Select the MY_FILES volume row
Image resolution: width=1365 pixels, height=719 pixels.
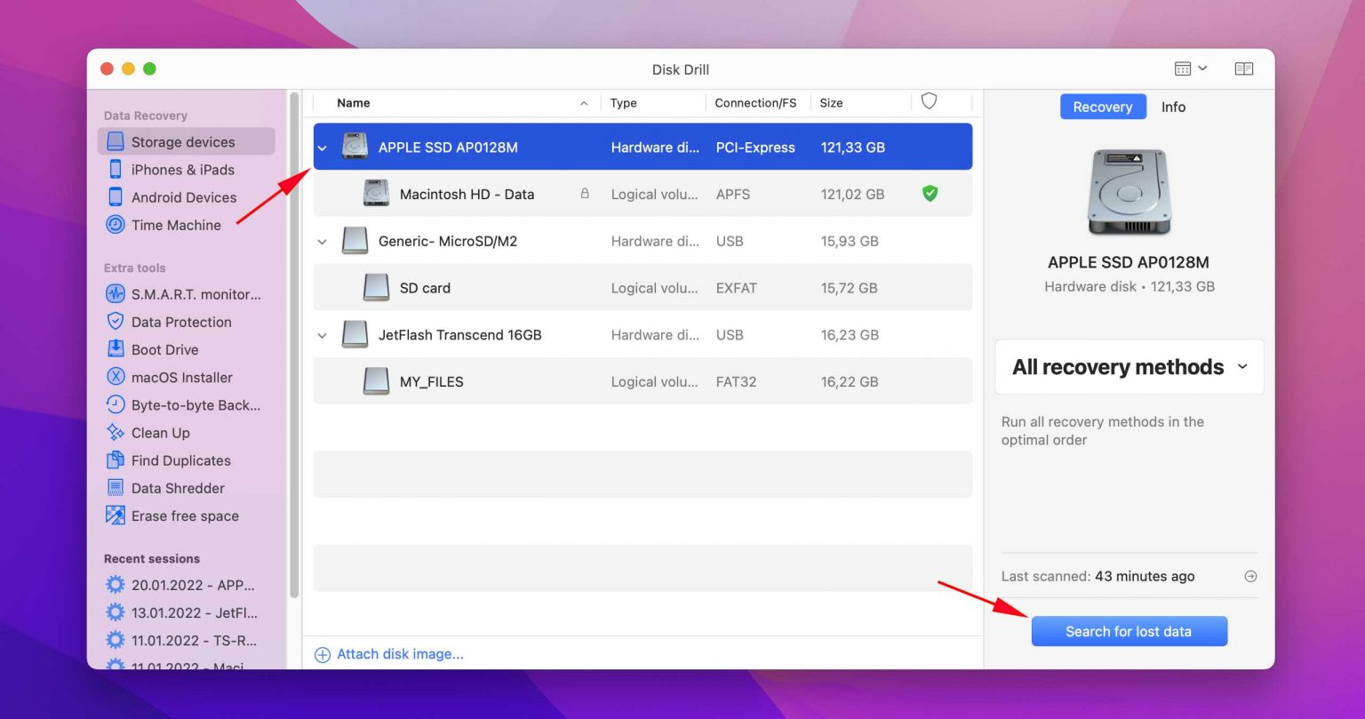(434, 381)
